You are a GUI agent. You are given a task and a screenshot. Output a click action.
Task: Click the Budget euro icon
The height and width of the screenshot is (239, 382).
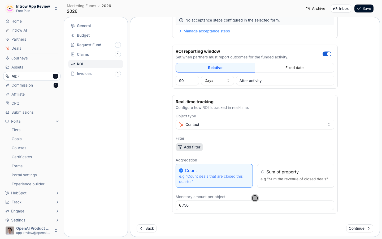click(73, 35)
